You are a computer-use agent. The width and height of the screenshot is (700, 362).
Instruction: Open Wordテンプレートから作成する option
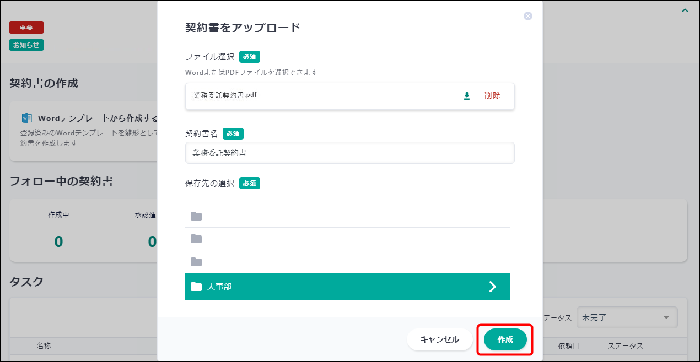[x=98, y=118]
